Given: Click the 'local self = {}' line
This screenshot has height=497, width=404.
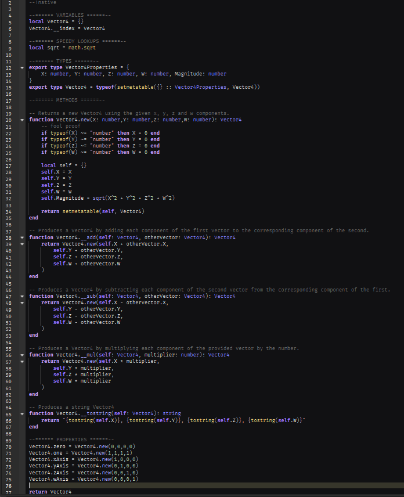Looking at the screenshot, I should tap(64, 165).
